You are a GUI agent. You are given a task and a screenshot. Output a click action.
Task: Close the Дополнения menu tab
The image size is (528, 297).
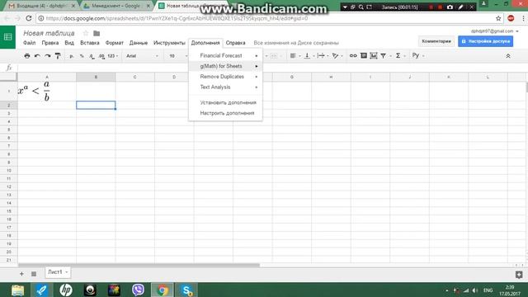click(205, 43)
